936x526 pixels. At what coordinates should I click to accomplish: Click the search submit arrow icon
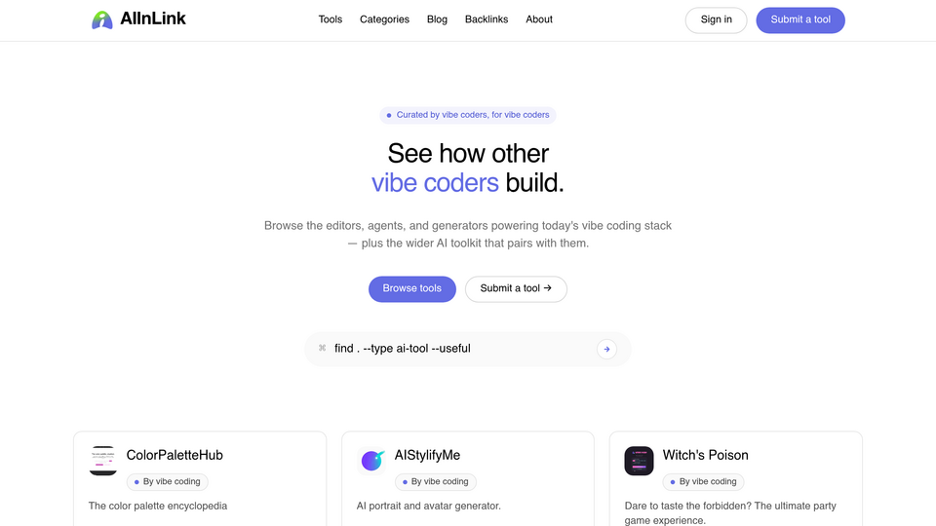[606, 349]
